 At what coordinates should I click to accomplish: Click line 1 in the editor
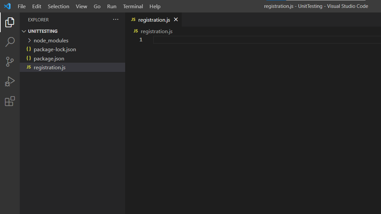pos(198,39)
